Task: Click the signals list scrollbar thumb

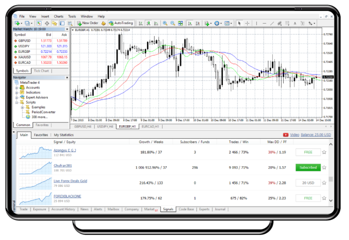Action: (331, 179)
